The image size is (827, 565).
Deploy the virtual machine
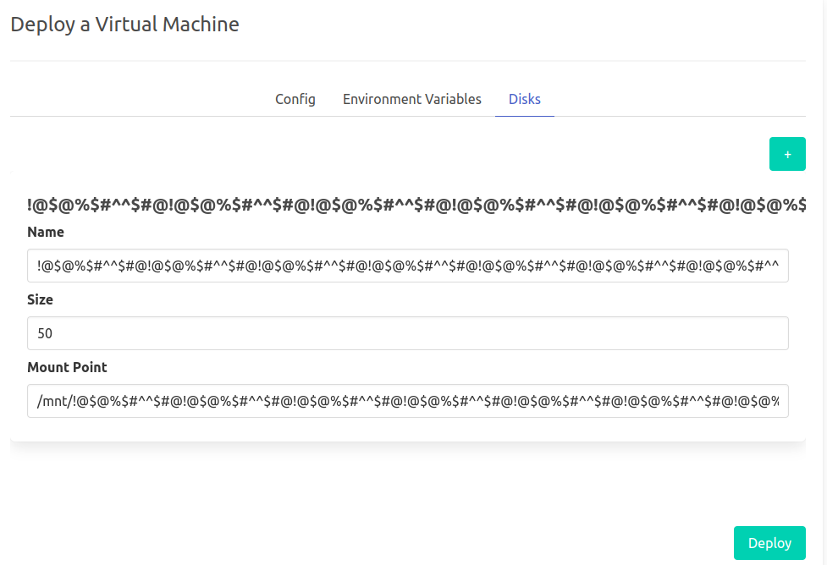tap(769, 542)
